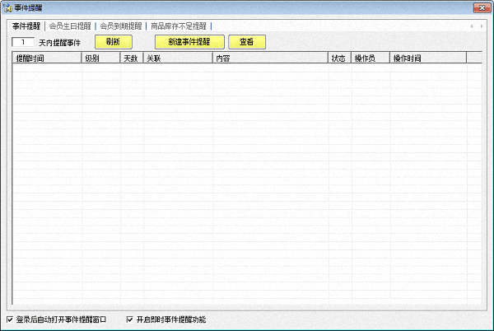Go to the 商品库存不足提醒 tab
The height and width of the screenshot is (331, 494).
tap(178, 26)
